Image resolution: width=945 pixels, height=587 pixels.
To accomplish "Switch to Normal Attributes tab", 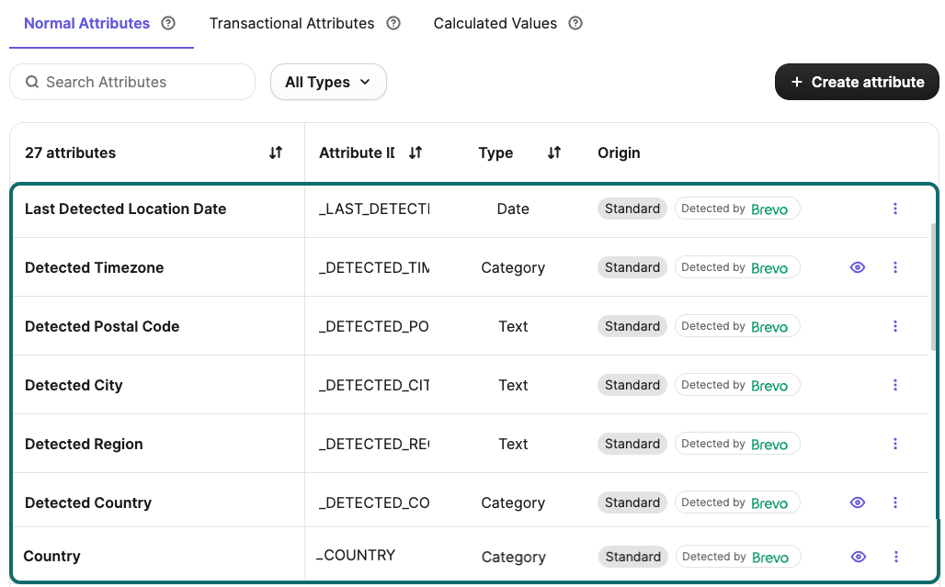I will [86, 24].
